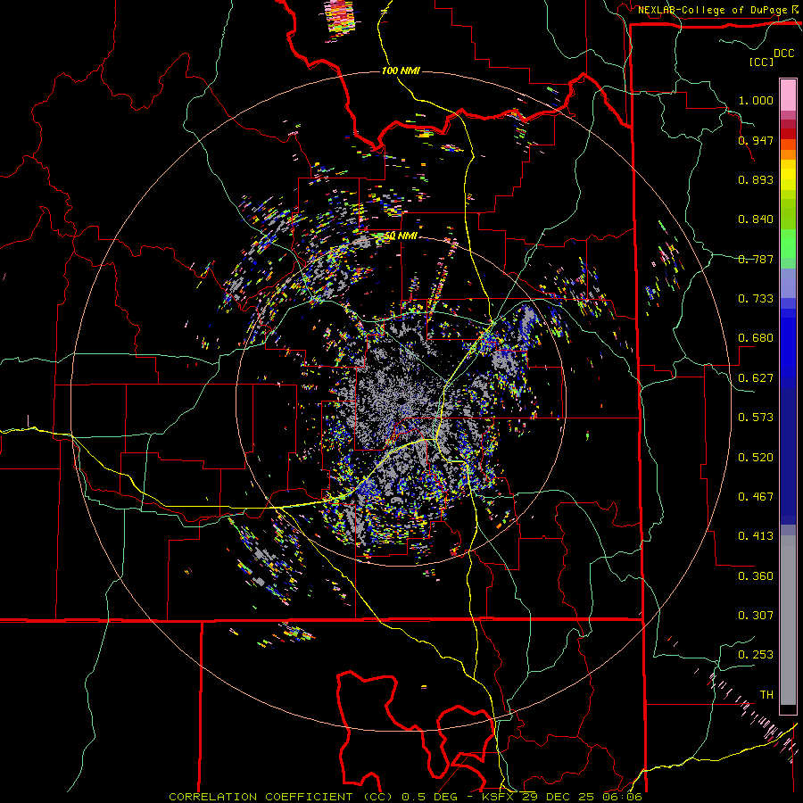Click the 50 NMI range ring label
The height and width of the screenshot is (803, 803).
point(401,236)
